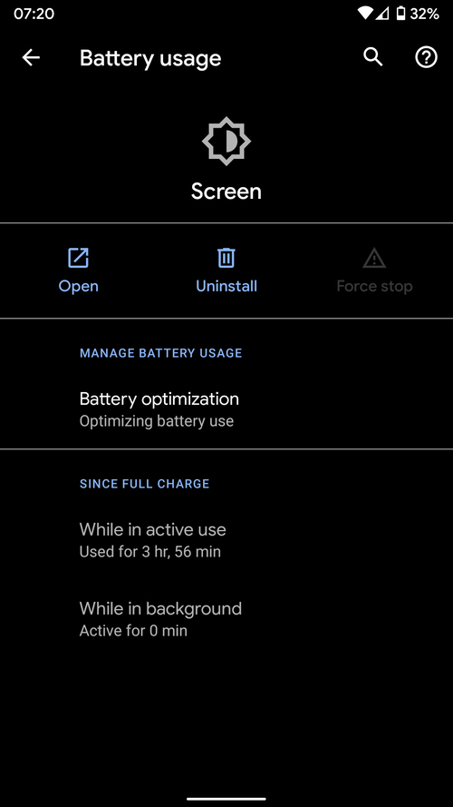Tap the Wi-Fi status icon
Viewport: 453px width, 807px height.
(365, 14)
